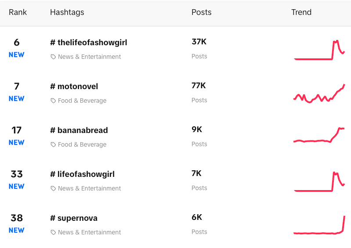Sort by the Posts column header
This screenshot has height=248, width=351.
[x=201, y=12]
